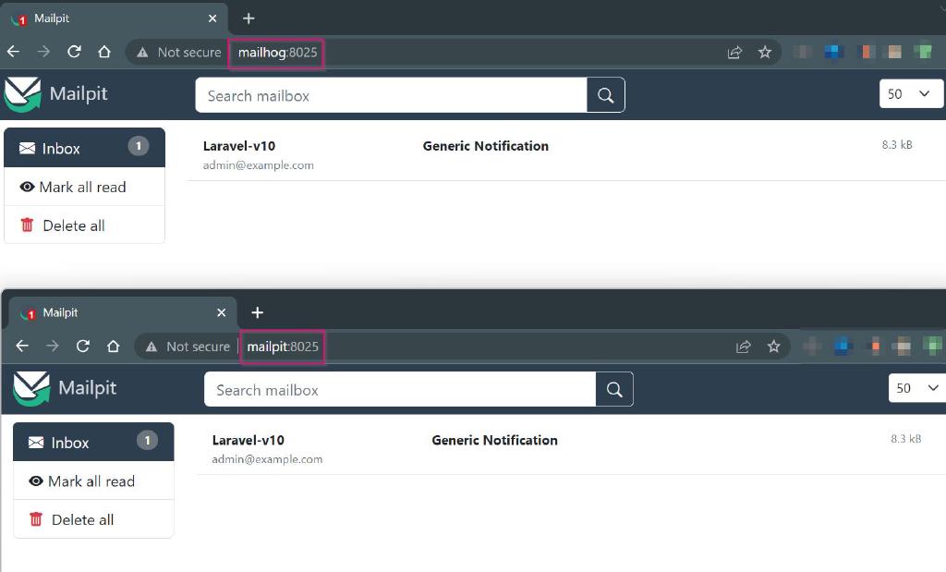Image resolution: width=946 pixels, height=572 pixels.
Task: Click the bookmark star in the address bar
Action: tap(766, 52)
